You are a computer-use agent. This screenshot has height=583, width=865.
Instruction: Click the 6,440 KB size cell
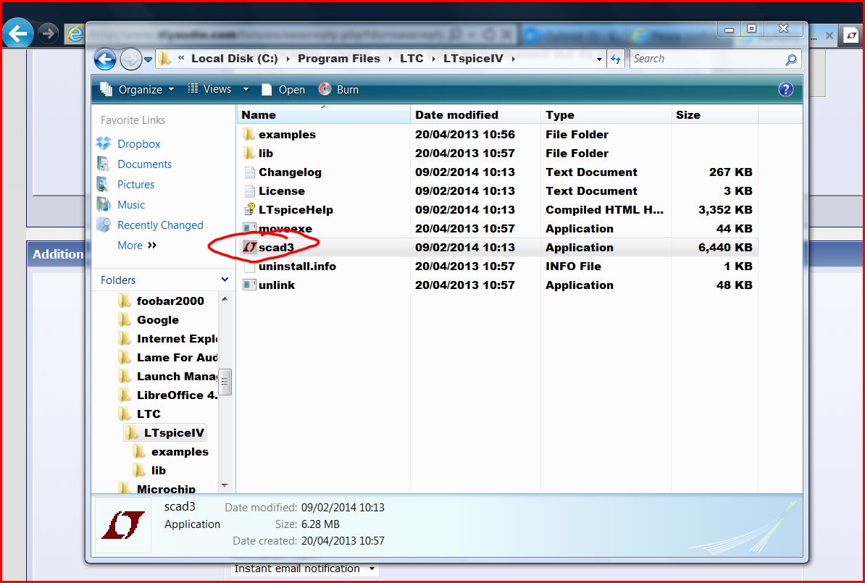point(725,247)
